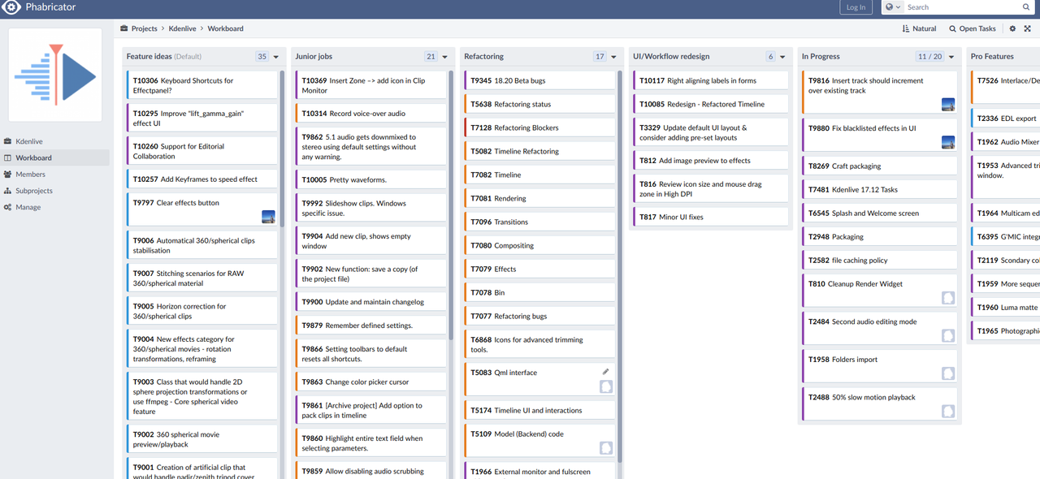Click into the Search input field
Image resolution: width=1040 pixels, height=479 pixels.
click(x=962, y=7)
